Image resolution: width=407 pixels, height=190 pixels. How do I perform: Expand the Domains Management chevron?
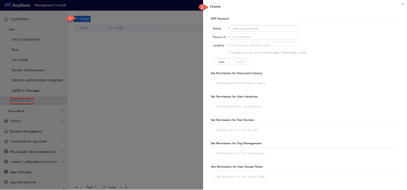pyautogui.click(x=63, y=131)
